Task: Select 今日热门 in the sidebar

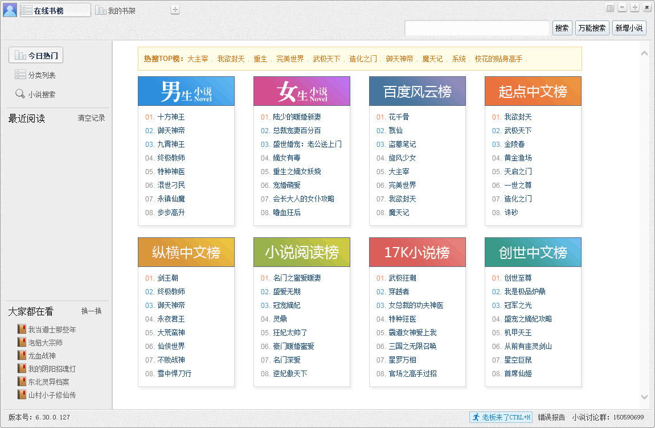Action: point(36,55)
